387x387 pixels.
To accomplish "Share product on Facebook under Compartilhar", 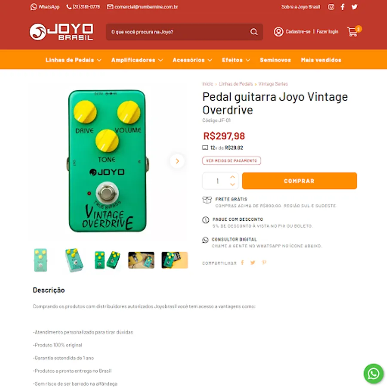I will [x=243, y=263].
